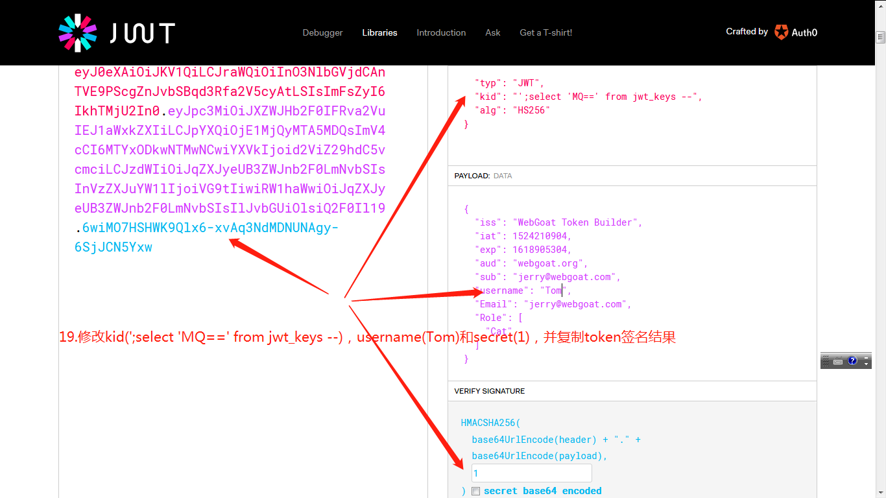Click the PAYLOAD: DATA section heading
Viewport: 886px width, 498px height.
tap(483, 176)
